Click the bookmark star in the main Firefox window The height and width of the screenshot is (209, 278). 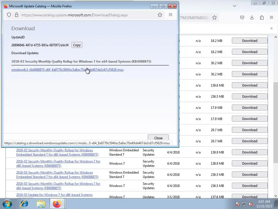214,17
